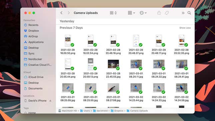
Task: Open Creative Cloud Files sidebar folder
Action: tap(38, 65)
